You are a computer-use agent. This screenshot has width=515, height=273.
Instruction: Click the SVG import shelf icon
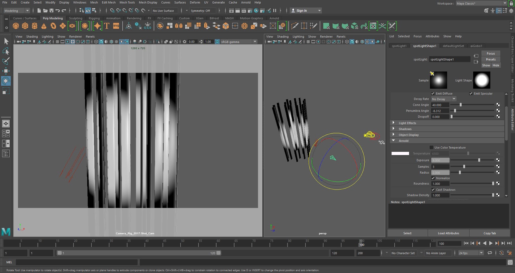pyautogui.click(x=116, y=26)
